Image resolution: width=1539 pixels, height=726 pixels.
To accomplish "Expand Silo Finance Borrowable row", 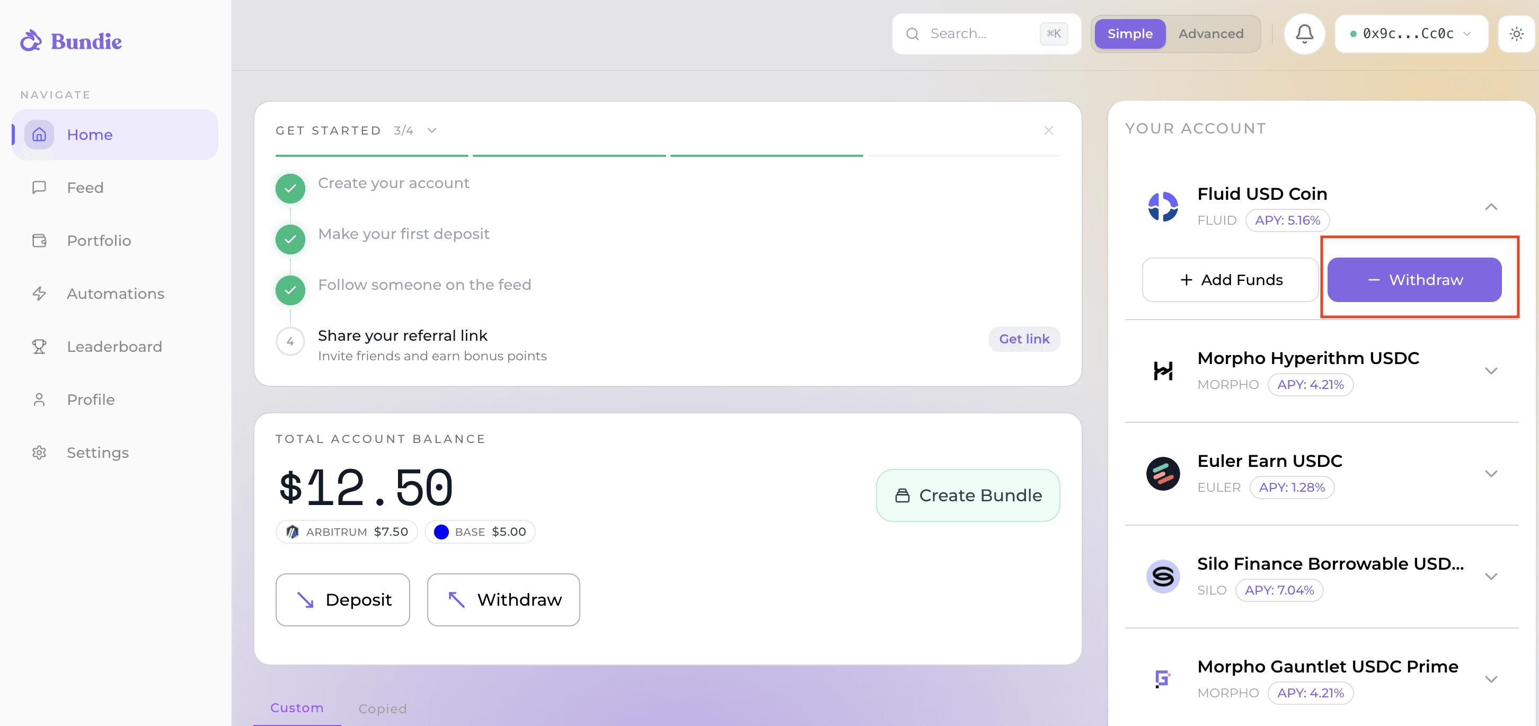I will 1491,577.
